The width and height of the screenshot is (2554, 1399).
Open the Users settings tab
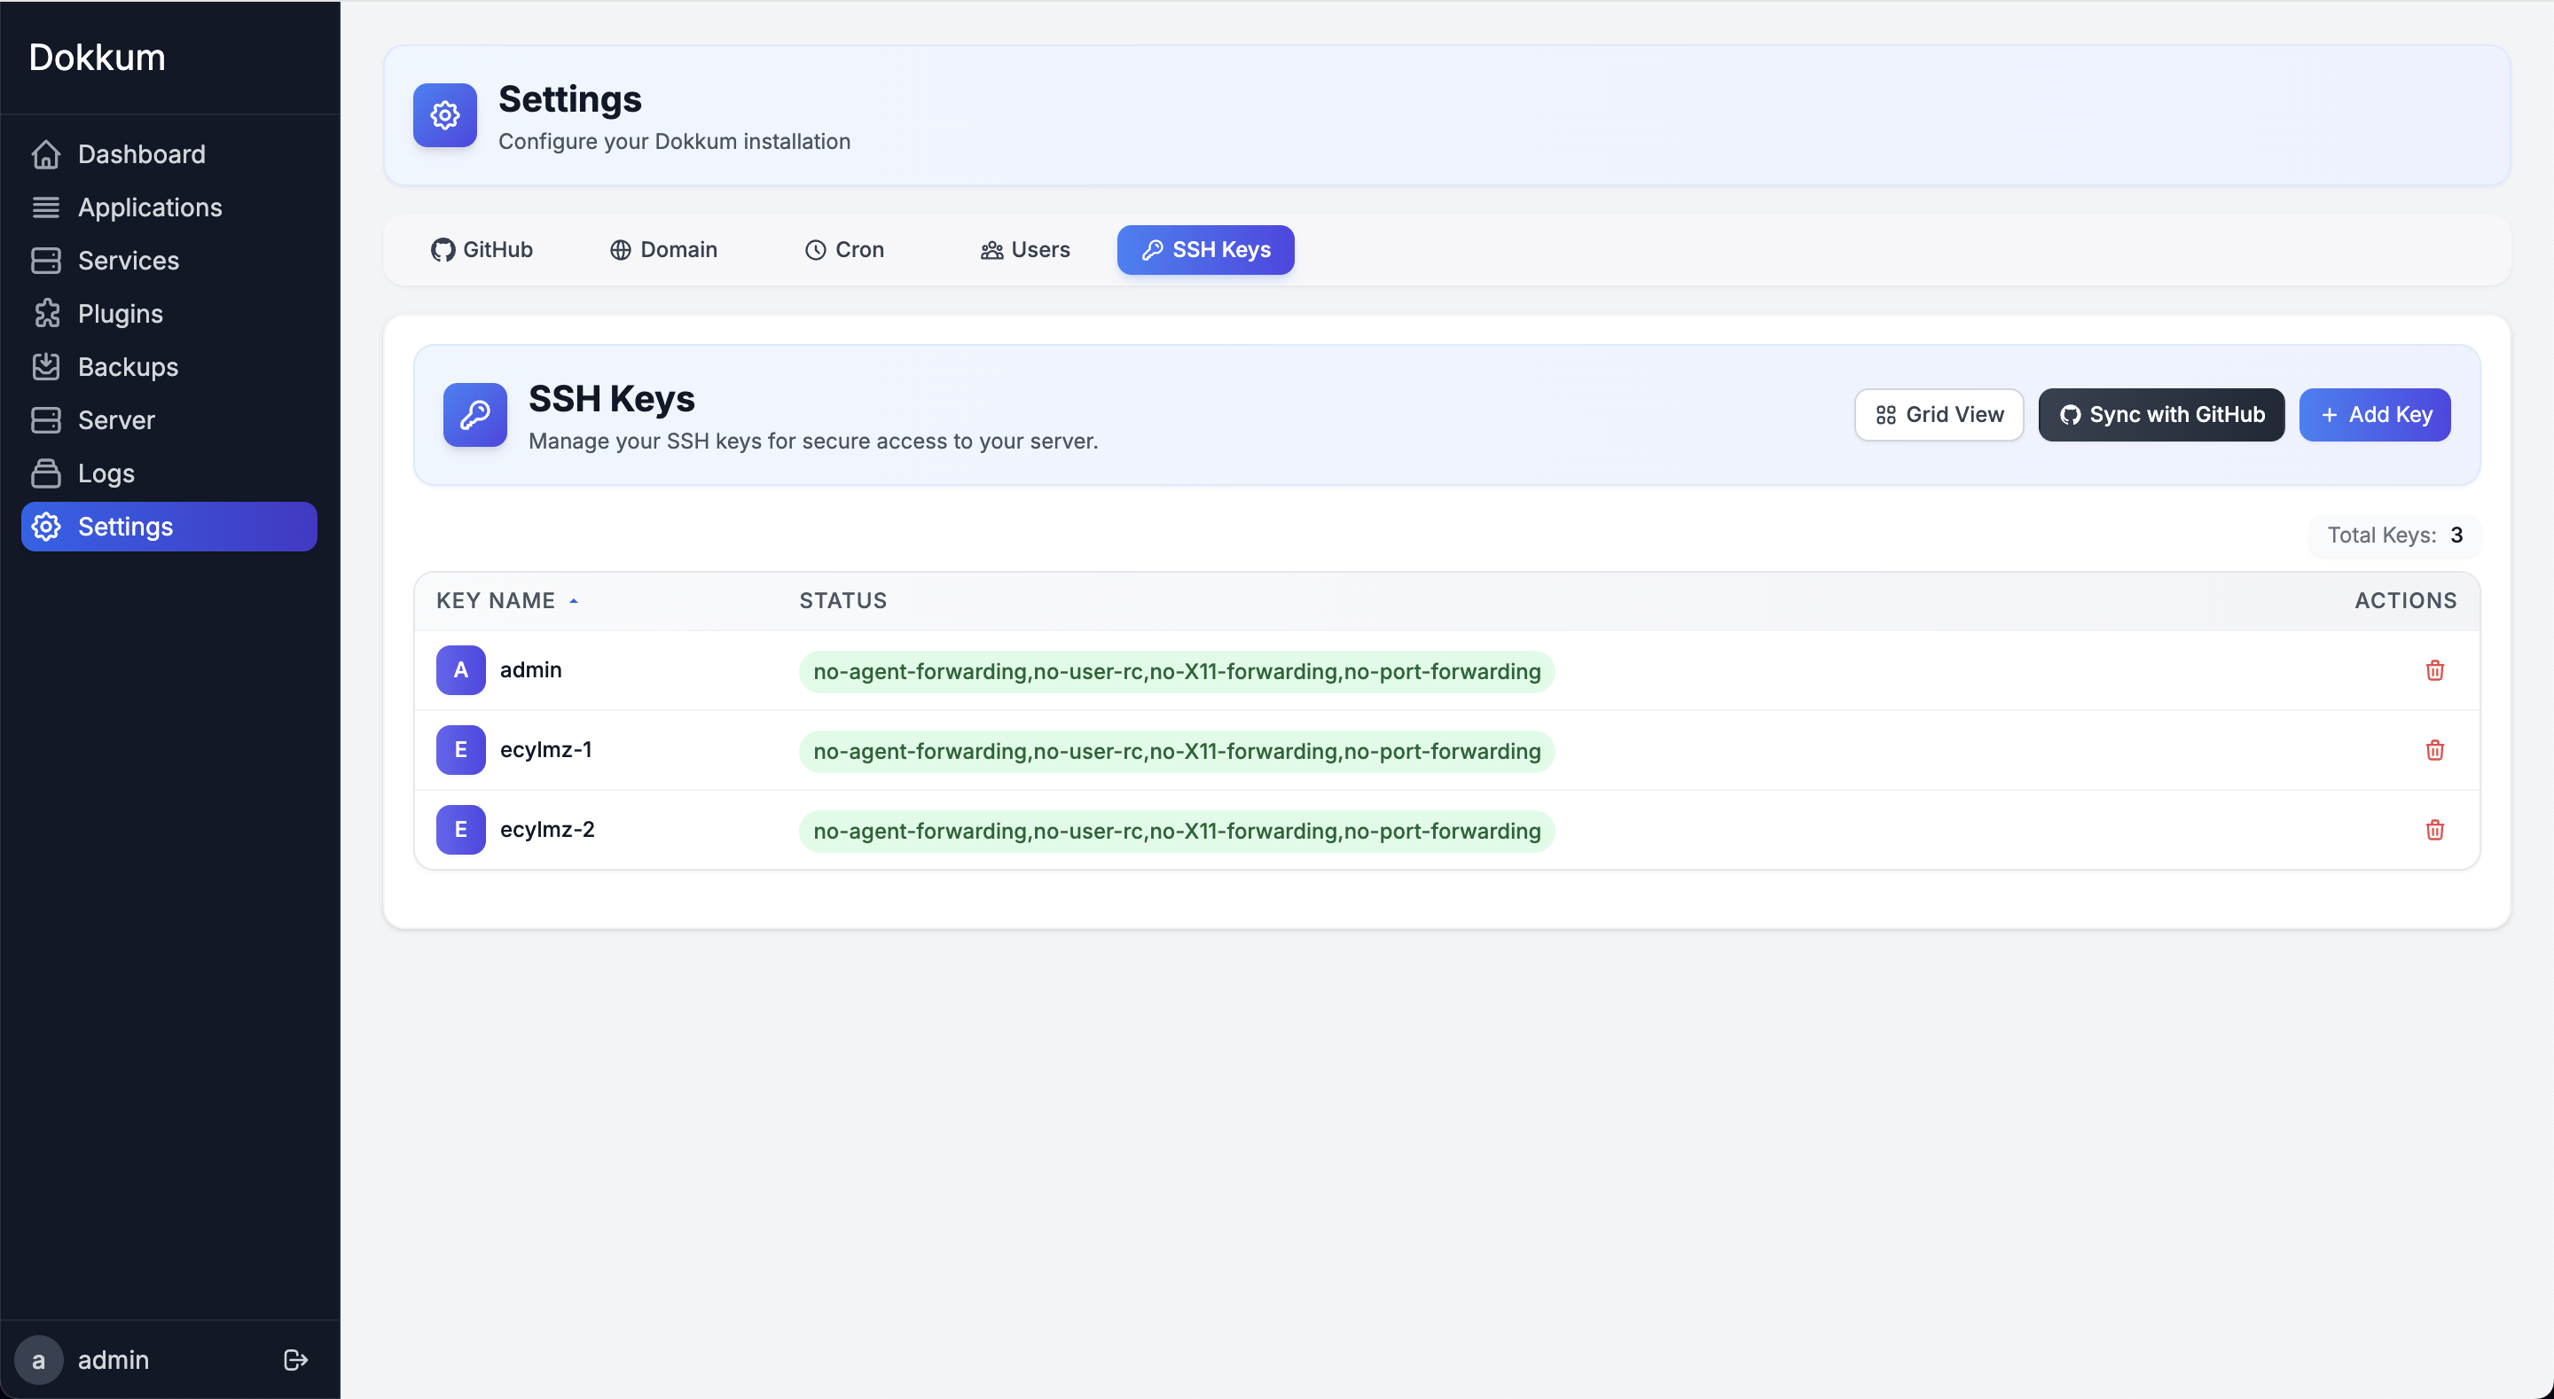1024,250
